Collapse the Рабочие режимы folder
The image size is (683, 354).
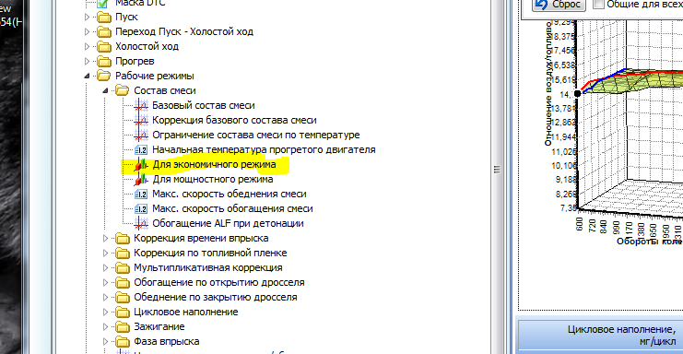(x=88, y=76)
